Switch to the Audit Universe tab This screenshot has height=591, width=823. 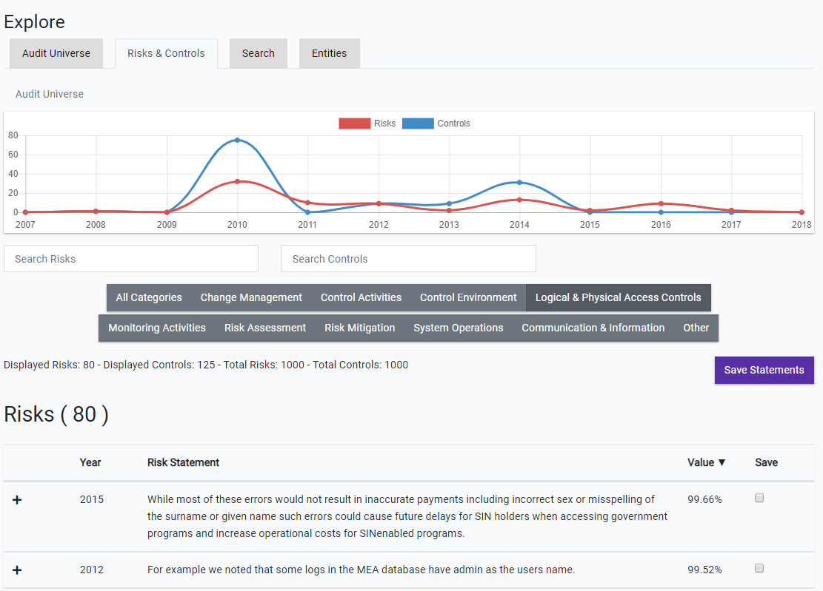tap(56, 53)
